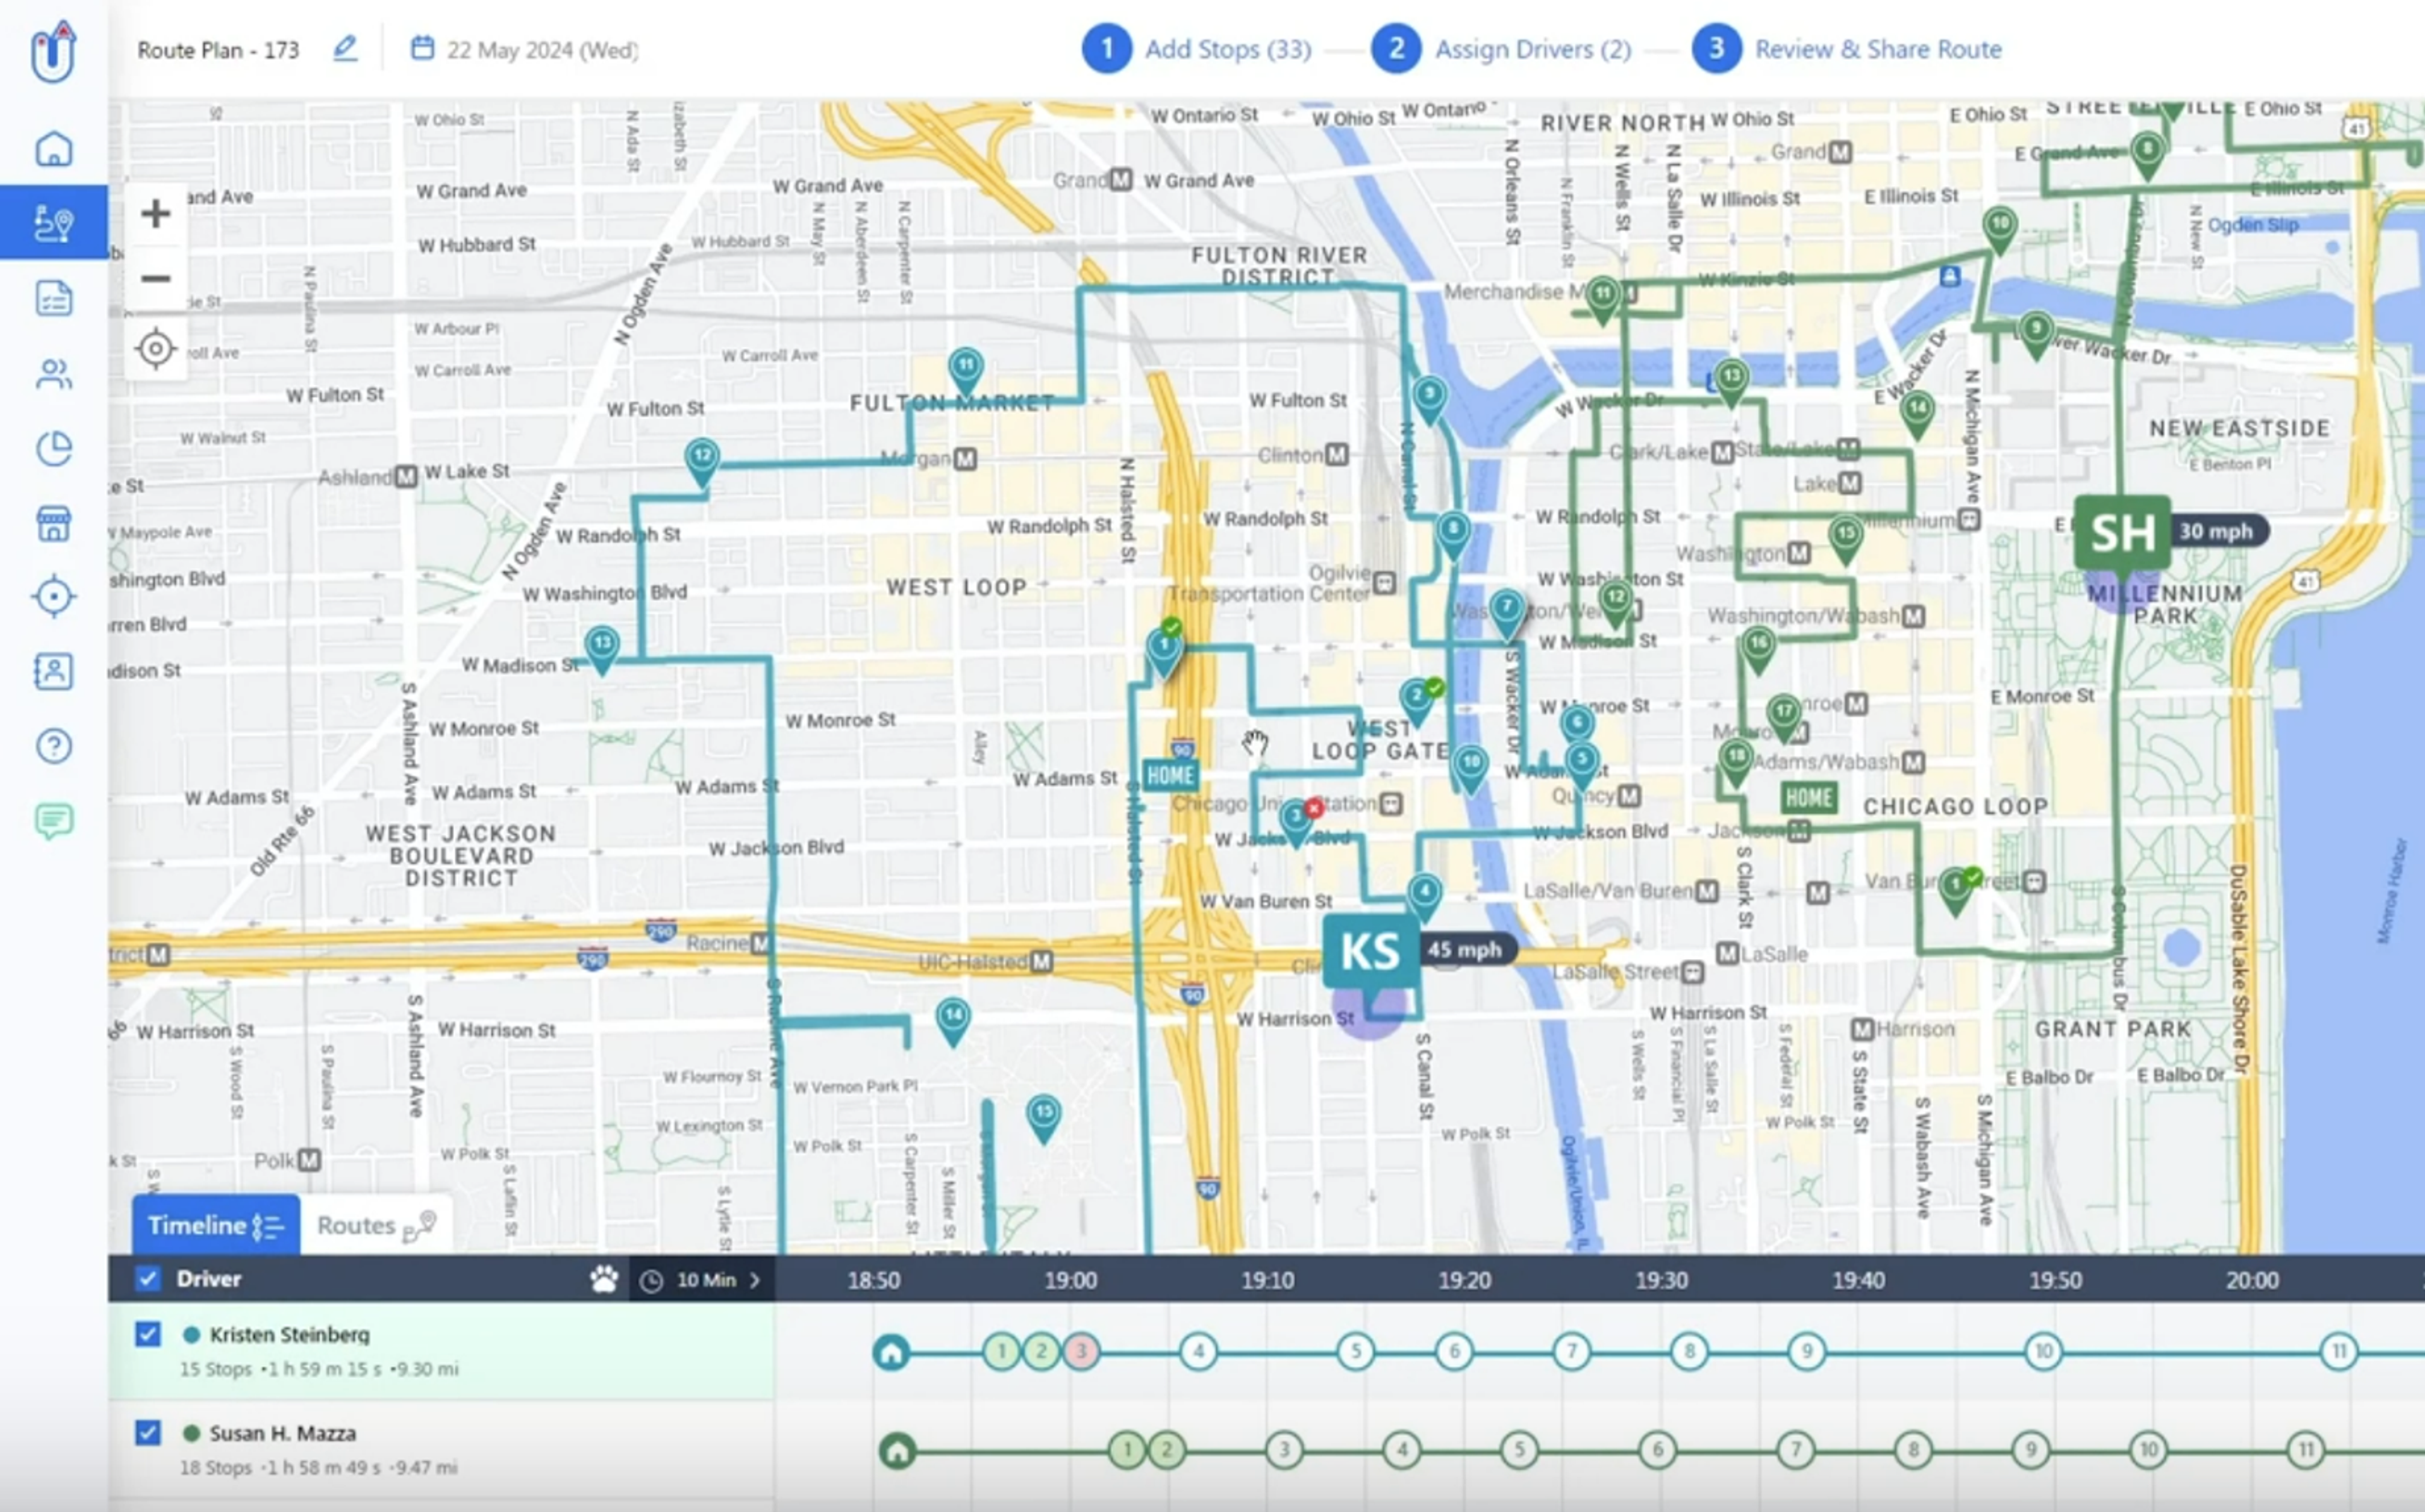Recenter map with locate icon
Viewport: 2425px width, 1512px height.
(155, 349)
